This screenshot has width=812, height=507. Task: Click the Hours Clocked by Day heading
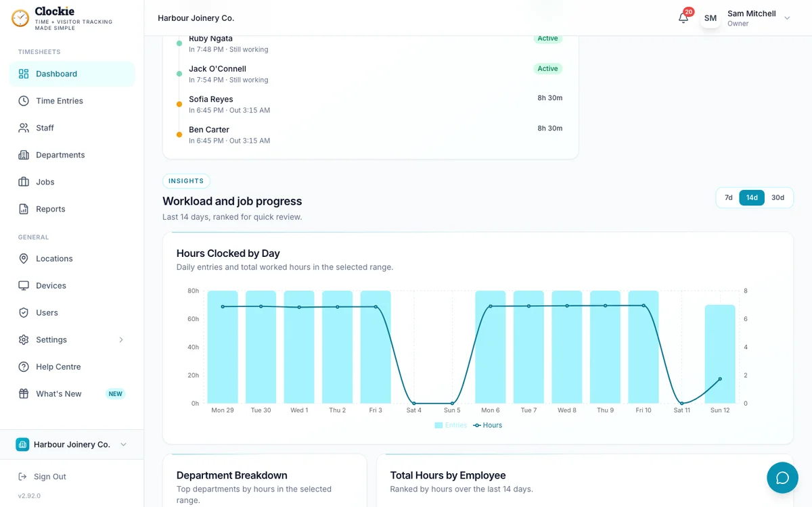[x=228, y=254]
